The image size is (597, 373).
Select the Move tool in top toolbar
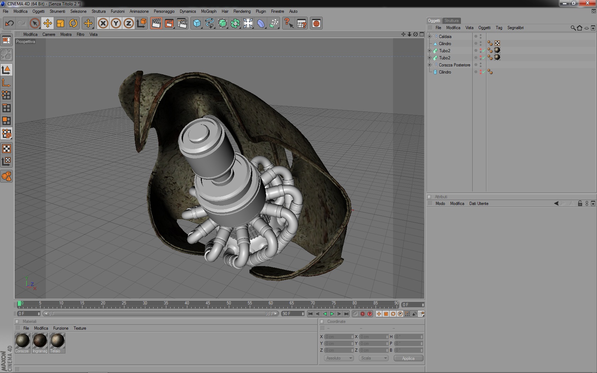[x=47, y=23]
